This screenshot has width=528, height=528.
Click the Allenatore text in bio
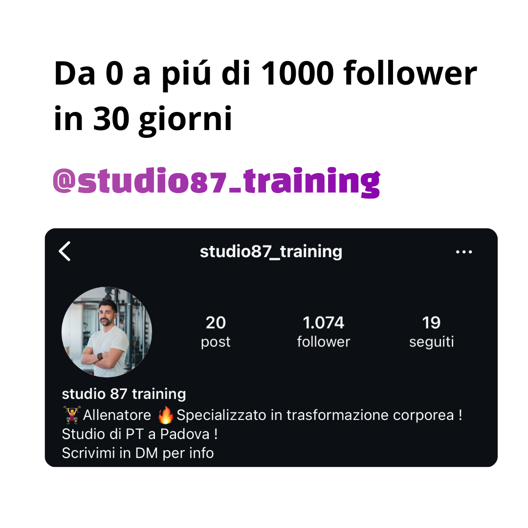(117, 415)
